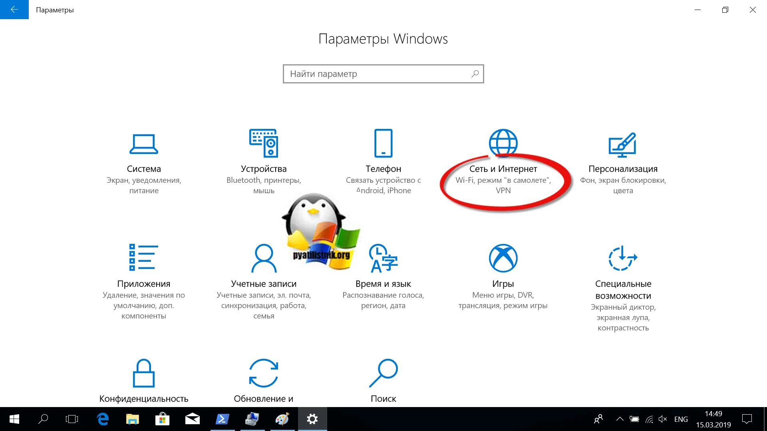Open Учетные записи person icon
The height and width of the screenshot is (431, 767).
click(264, 258)
